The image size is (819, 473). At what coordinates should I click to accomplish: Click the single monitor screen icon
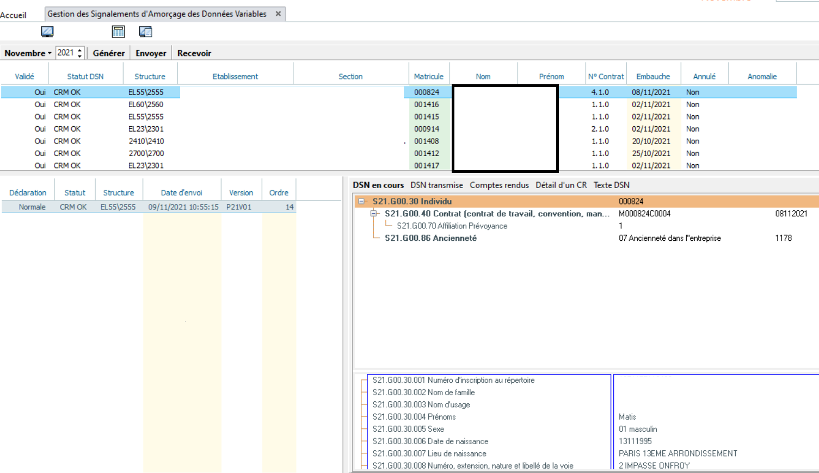coord(47,32)
